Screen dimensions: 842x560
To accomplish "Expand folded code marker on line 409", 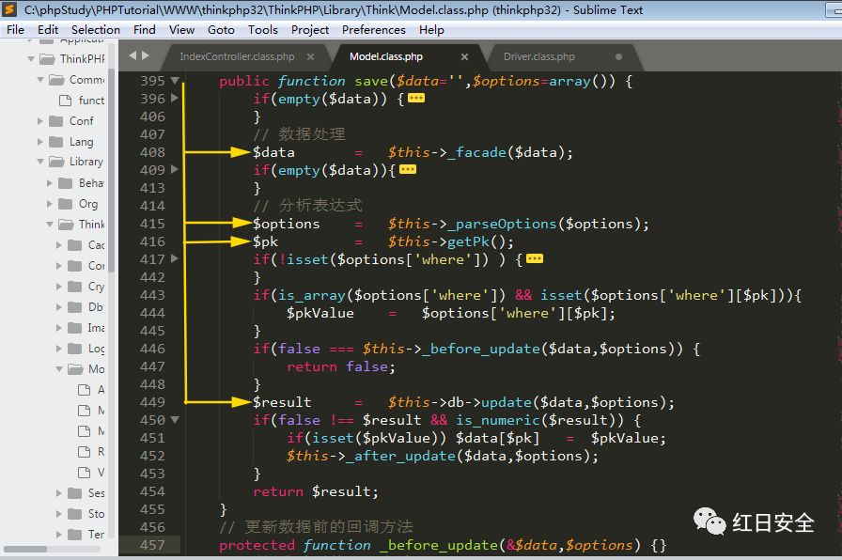I will [408, 170].
